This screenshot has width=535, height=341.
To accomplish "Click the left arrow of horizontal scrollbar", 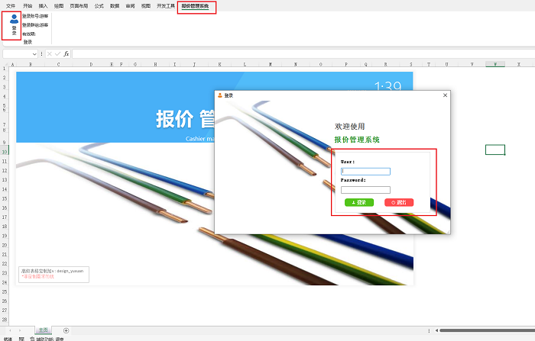I will coord(436,330).
